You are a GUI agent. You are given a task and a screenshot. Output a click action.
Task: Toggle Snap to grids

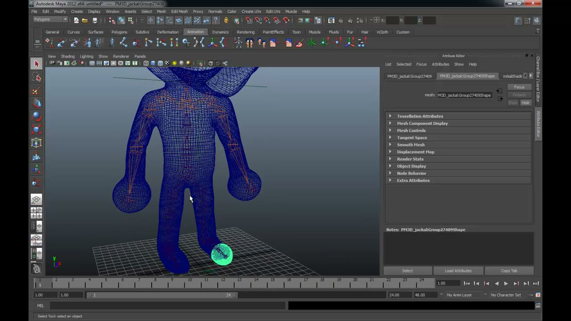tap(249, 20)
